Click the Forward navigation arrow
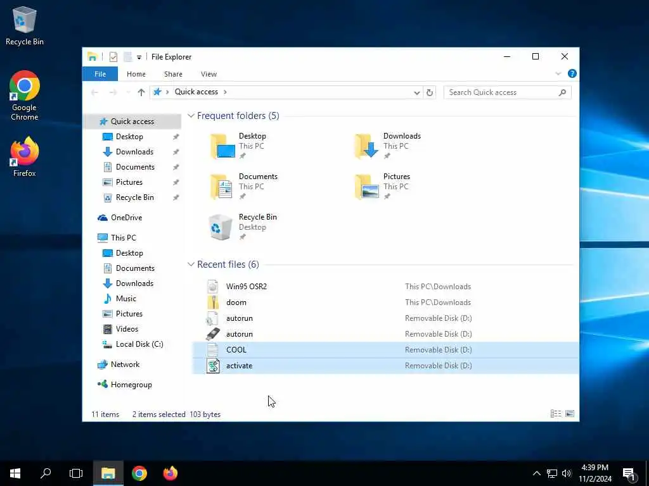The height and width of the screenshot is (486, 649). point(113,92)
